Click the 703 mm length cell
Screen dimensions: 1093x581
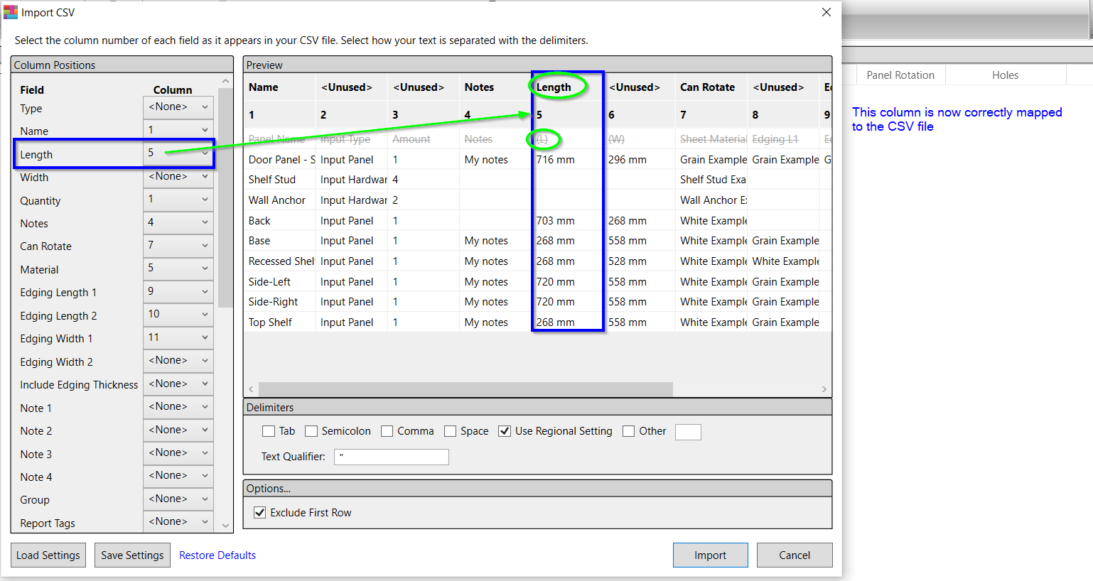coord(568,221)
